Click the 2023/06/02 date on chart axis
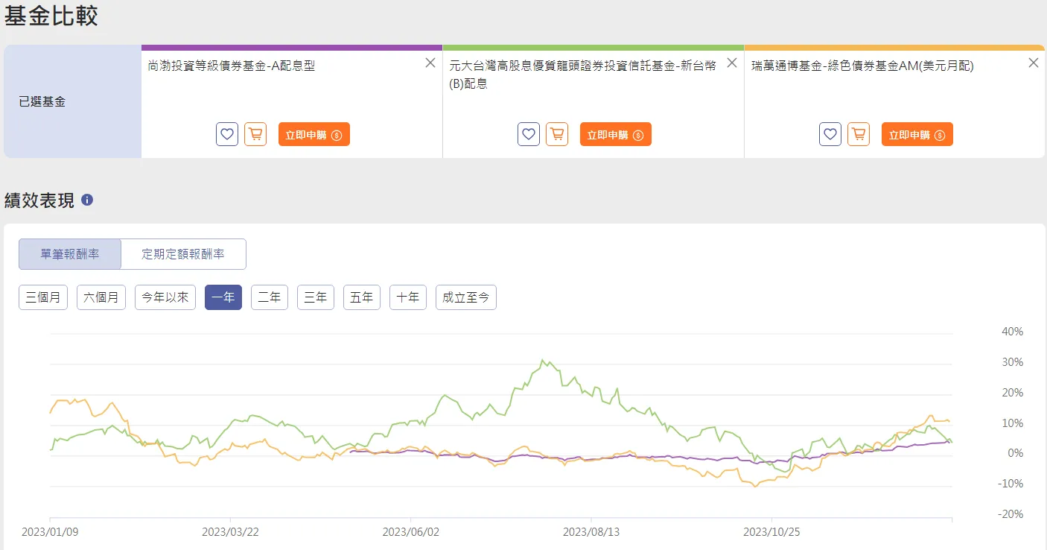Image resolution: width=1047 pixels, height=550 pixels. 410,532
